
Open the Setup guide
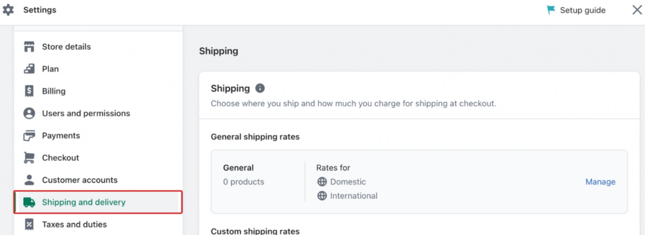coord(582,10)
